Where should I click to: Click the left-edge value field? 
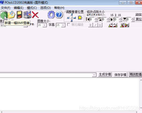pyautogui.click(x=92, y=19)
